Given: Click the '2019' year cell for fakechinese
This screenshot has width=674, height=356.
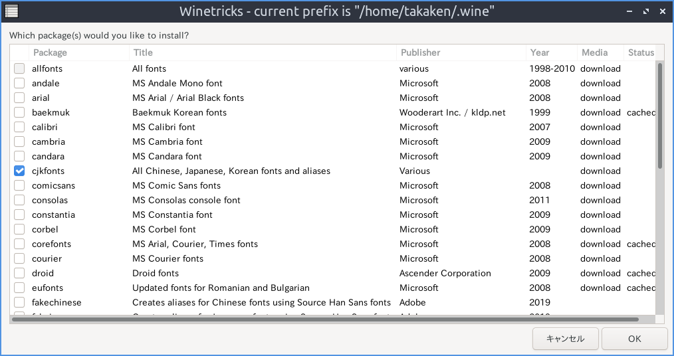Looking at the screenshot, I should [540, 302].
